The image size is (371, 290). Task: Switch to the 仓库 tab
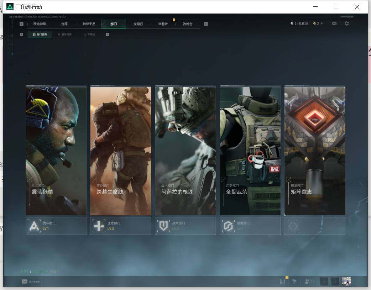click(64, 24)
